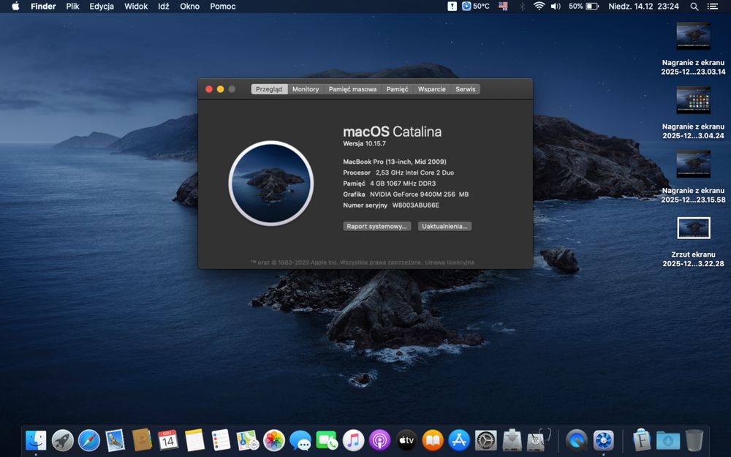
Task: Open System Preferences gear in Dock
Action: tap(486, 440)
